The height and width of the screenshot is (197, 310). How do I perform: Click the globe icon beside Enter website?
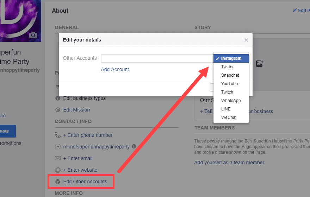(x=58, y=170)
